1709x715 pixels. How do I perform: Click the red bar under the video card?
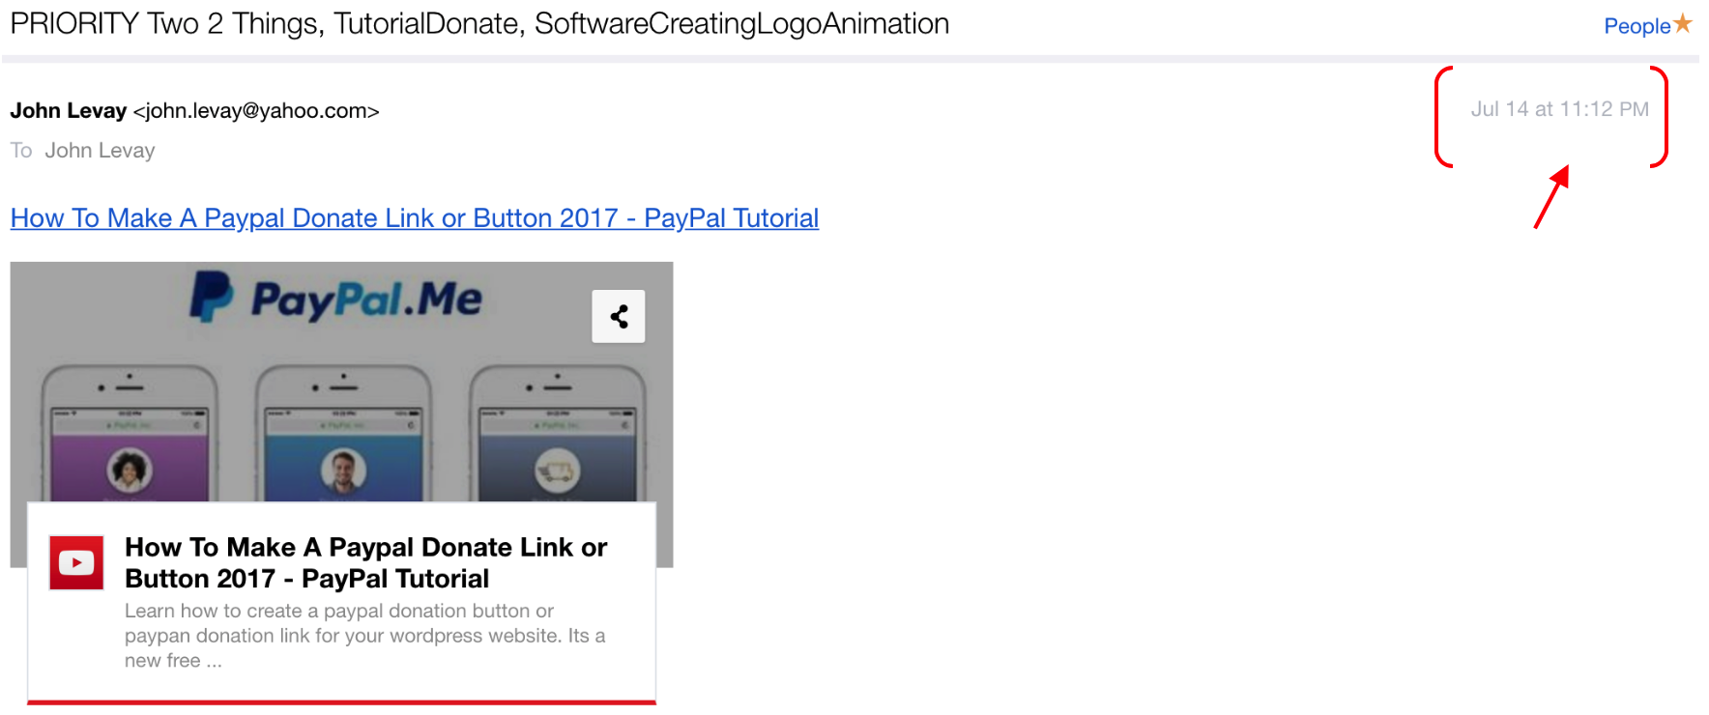[x=341, y=701]
